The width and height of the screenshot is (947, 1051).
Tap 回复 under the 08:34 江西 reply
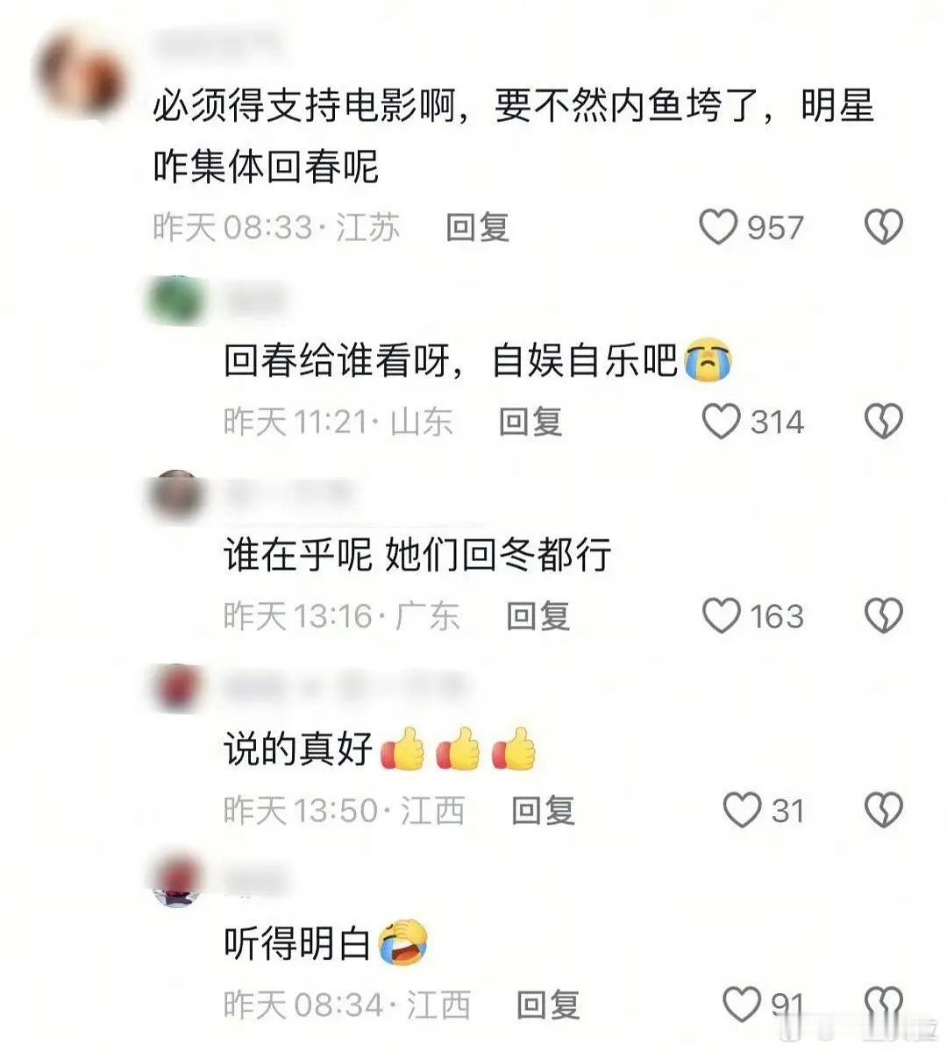point(548,1005)
